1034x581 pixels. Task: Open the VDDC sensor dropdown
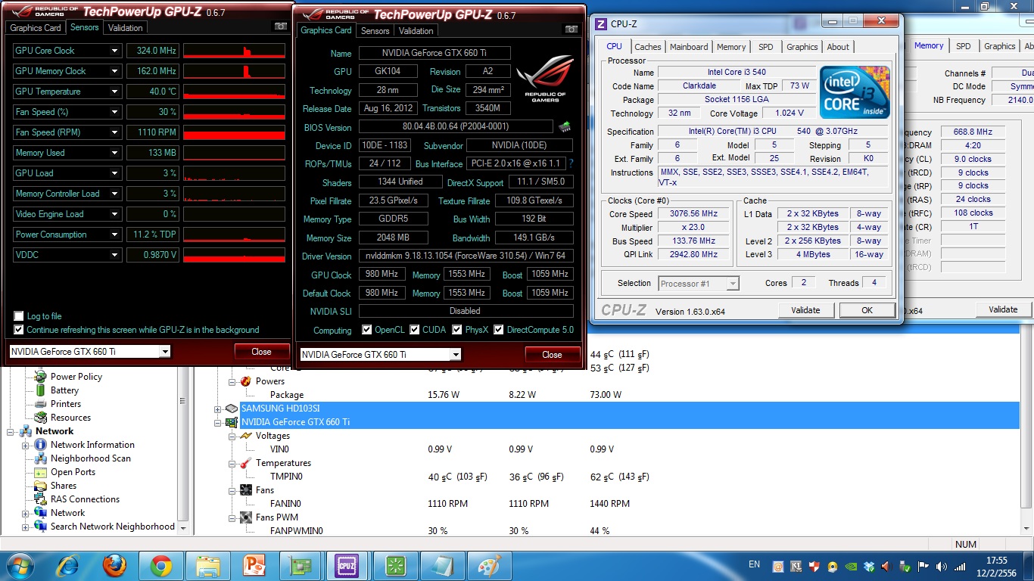point(114,255)
